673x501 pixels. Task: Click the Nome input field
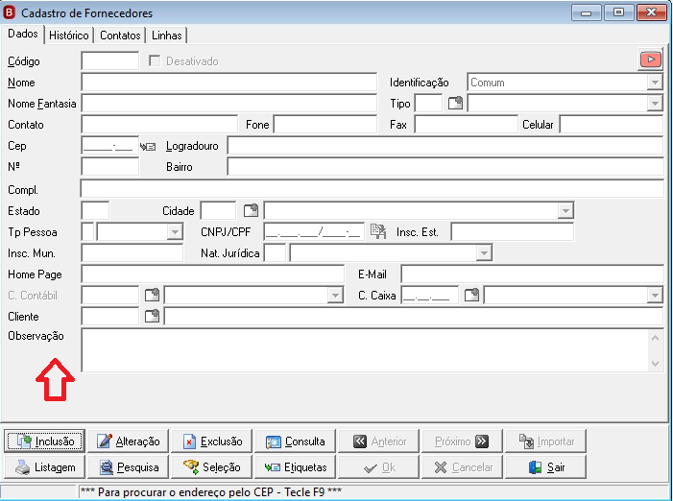point(229,82)
